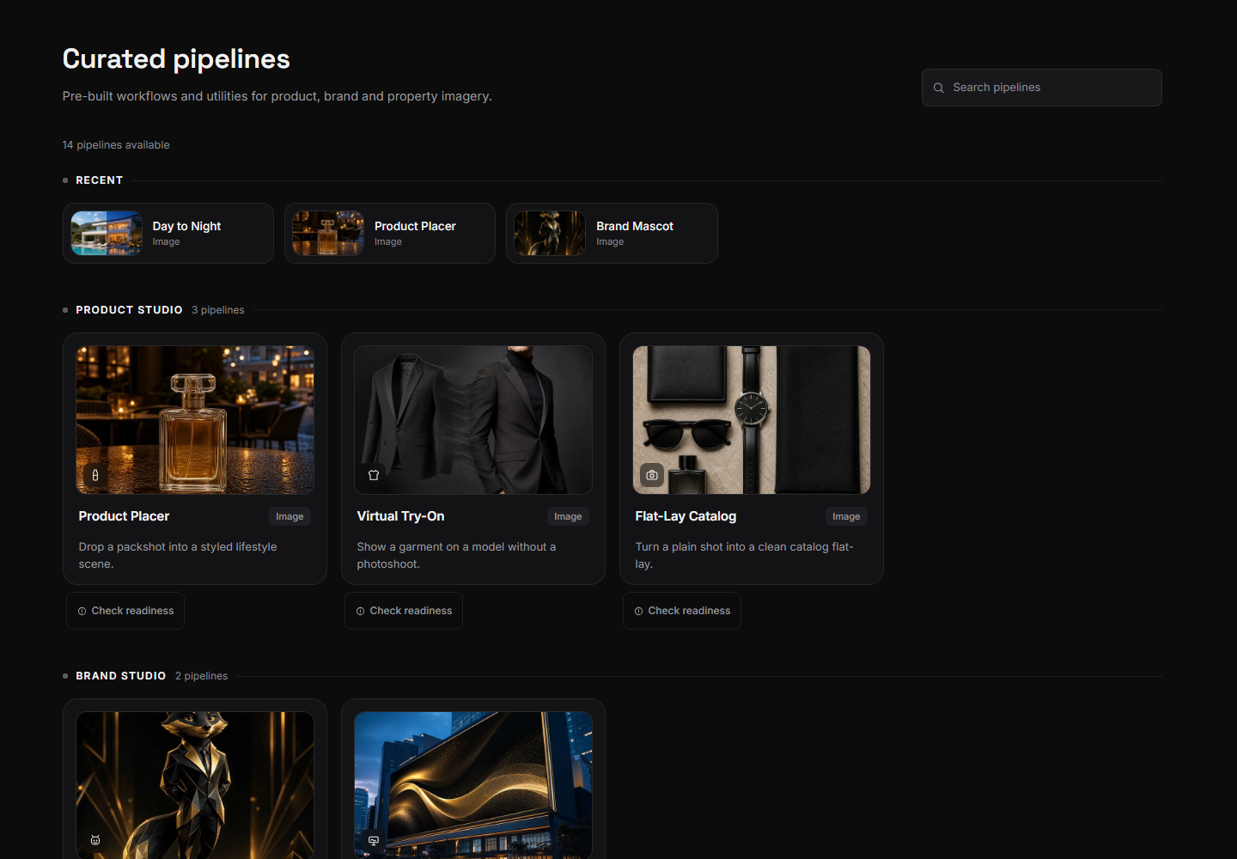Click the Product Studio section header
The height and width of the screenshot is (859, 1237).
(129, 310)
